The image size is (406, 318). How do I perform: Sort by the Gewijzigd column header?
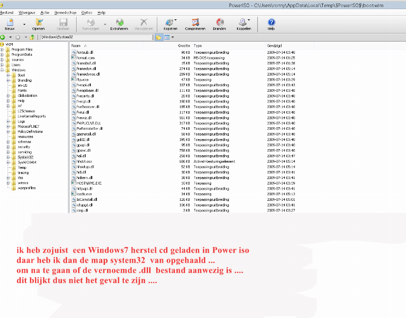289,46
